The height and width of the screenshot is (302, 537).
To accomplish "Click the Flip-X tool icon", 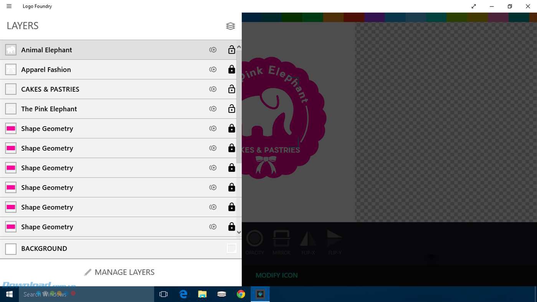I will click(308, 239).
